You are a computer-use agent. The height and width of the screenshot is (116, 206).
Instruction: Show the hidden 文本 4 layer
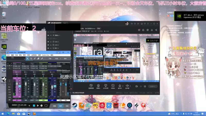click(48, 38)
